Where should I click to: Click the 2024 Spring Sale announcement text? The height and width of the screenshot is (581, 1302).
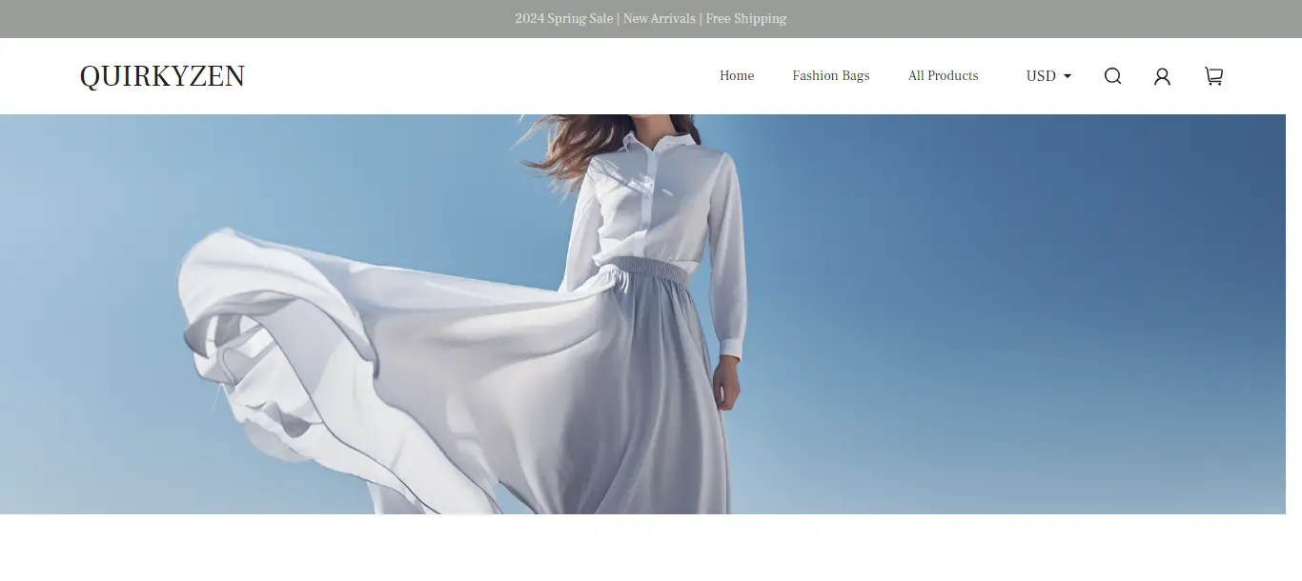563,19
